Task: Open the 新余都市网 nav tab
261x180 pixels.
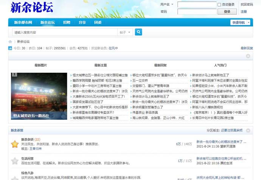Action: 23,23
